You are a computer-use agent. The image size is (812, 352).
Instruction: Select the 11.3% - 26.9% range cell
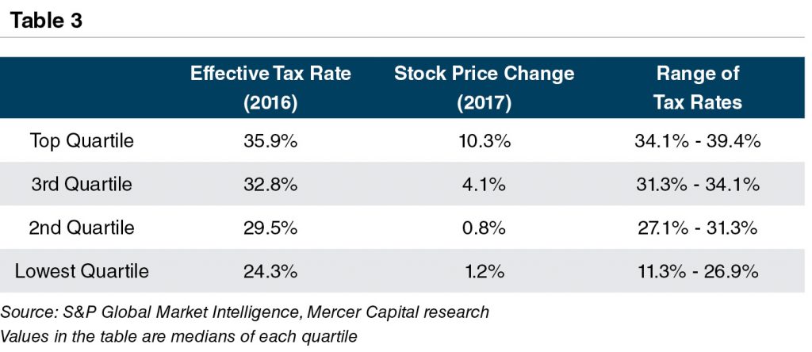698,271
